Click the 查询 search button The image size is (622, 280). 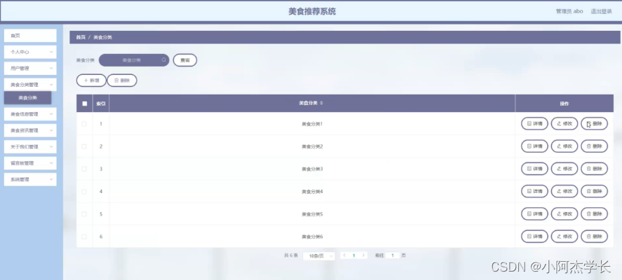coord(185,60)
